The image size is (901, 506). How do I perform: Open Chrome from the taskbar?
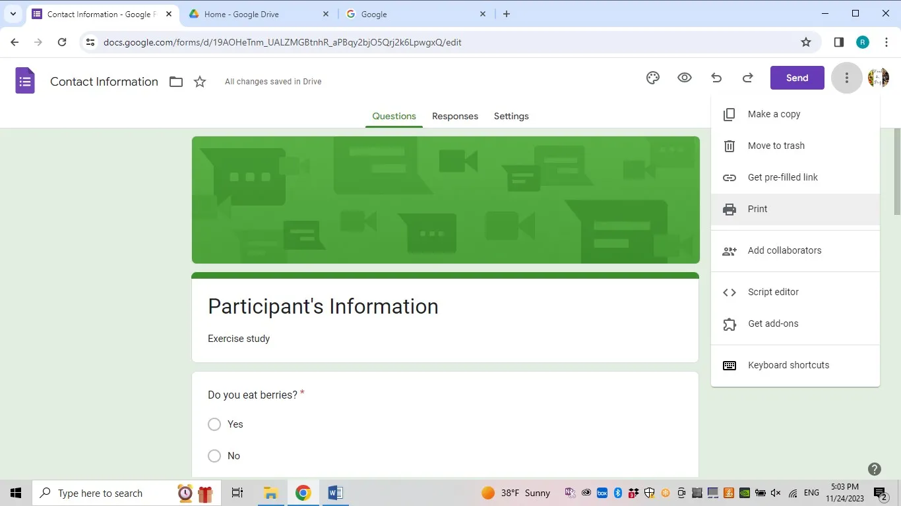(302, 492)
